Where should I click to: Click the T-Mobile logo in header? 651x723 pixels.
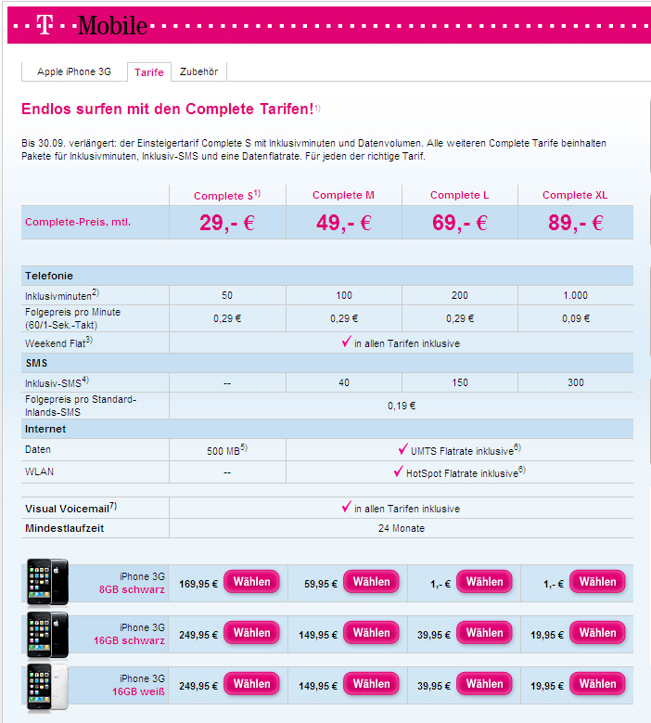(92, 26)
